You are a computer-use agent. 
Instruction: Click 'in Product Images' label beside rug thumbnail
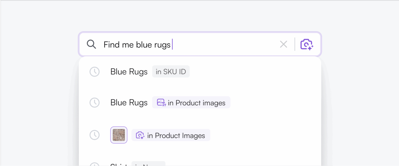176,135
